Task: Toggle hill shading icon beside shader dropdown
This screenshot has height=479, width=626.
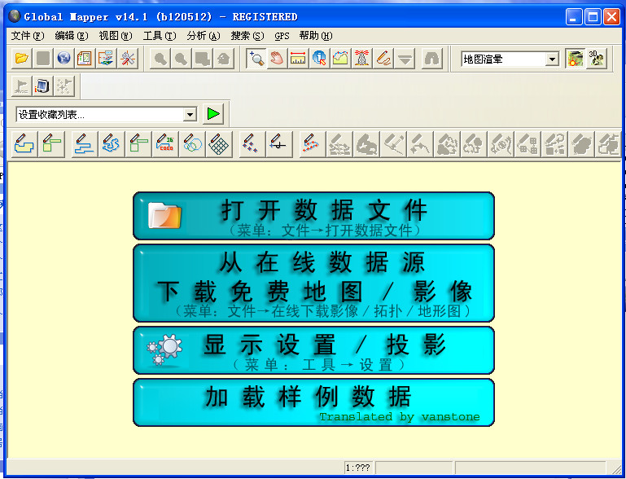Action: [576, 59]
